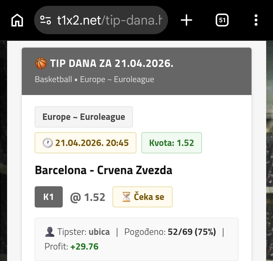Click the 52/69 (75%) hit rate
Screen dimensions: 273x261
coord(192,232)
